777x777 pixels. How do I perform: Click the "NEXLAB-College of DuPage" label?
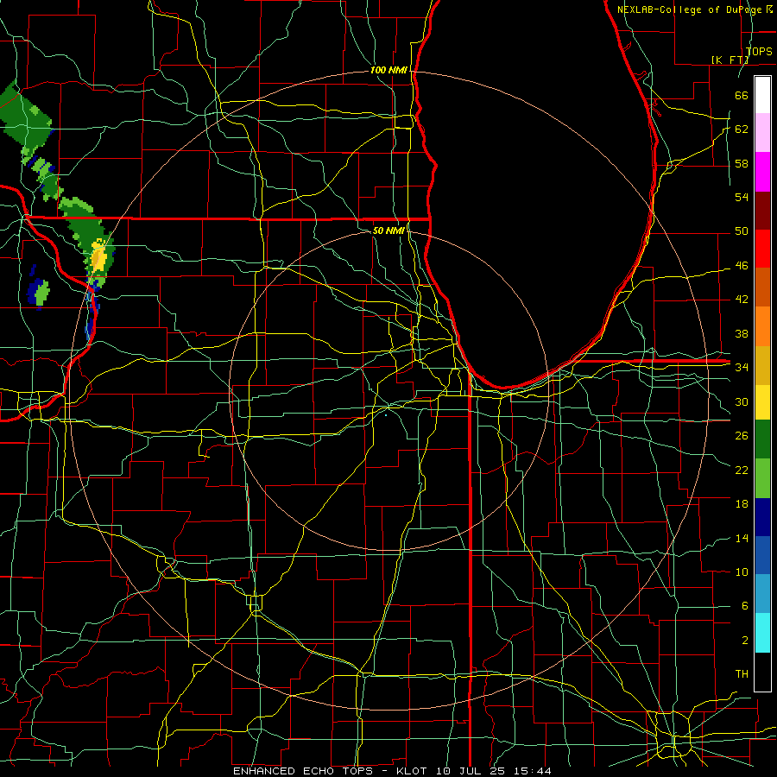[x=691, y=9]
